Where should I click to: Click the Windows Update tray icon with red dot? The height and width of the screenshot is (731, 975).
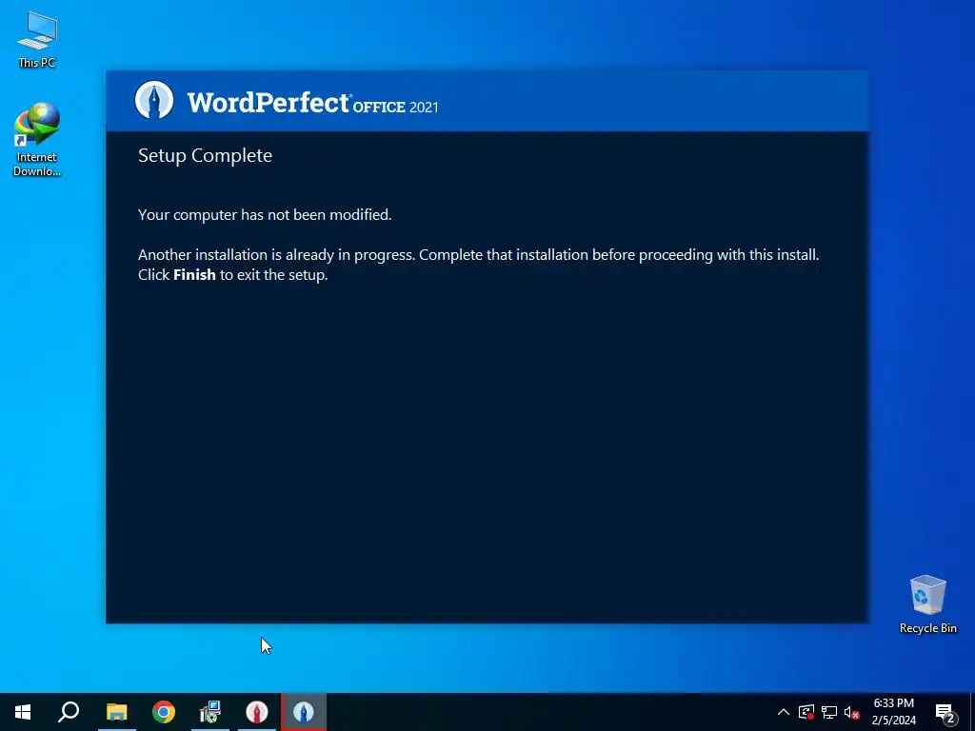[x=806, y=712]
